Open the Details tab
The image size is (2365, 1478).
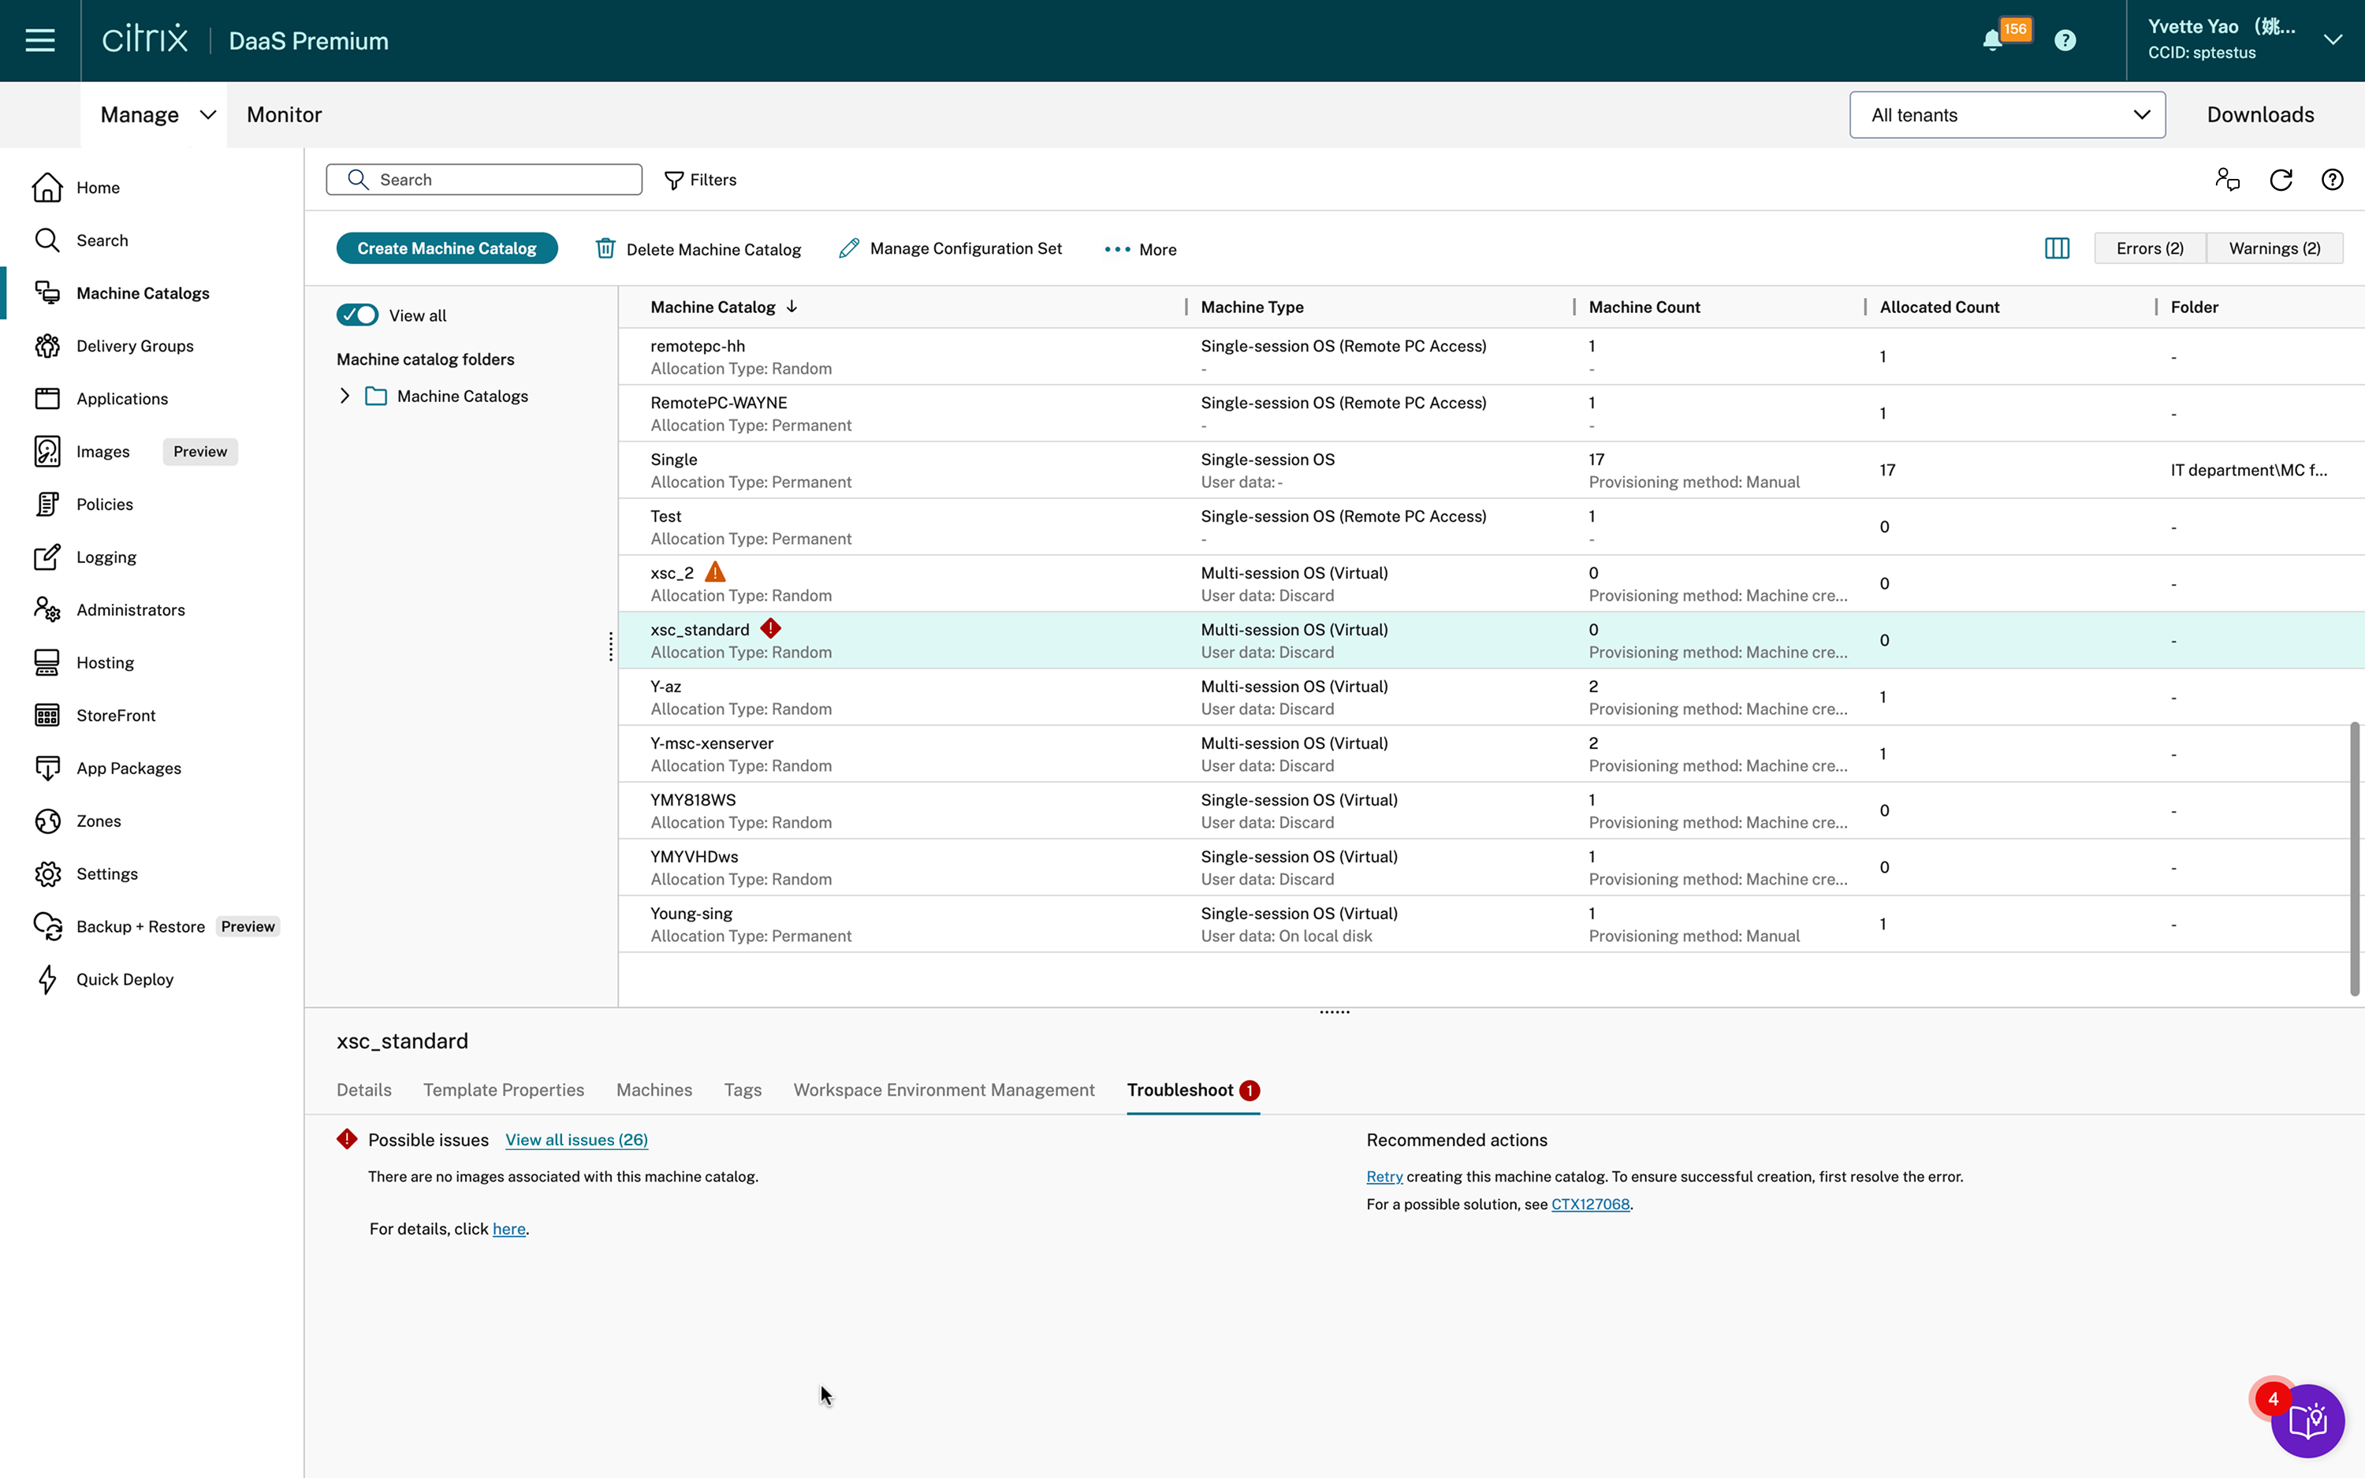coord(363,1090)
